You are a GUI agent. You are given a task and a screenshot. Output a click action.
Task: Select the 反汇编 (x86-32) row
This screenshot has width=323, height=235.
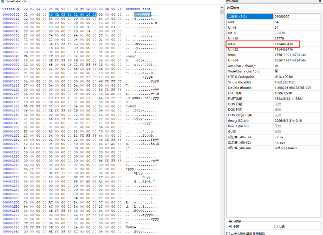(273, 143)
